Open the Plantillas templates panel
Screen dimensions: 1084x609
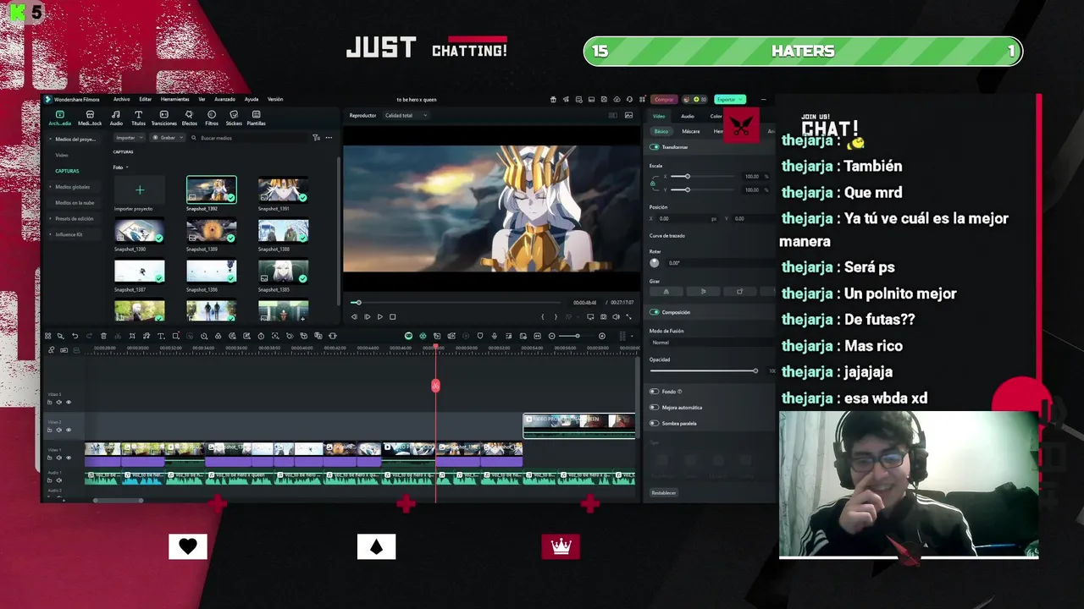tap(256, 118)
